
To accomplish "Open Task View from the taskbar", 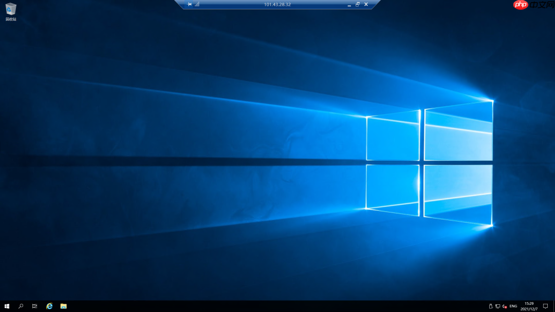I will [34, 306].
